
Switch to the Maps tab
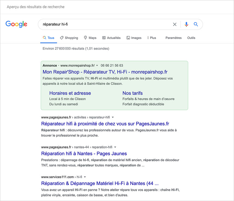coord(90,38)
